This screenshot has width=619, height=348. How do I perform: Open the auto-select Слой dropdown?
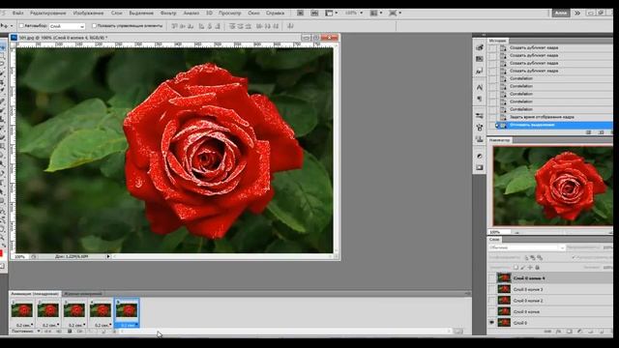[67, 26]
